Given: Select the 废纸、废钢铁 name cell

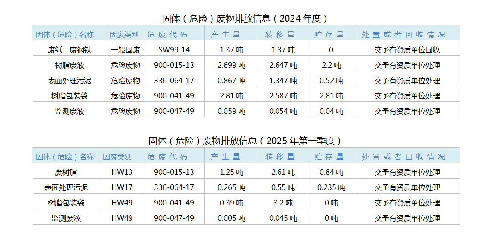Looking at the screenshot, I should (x=70, y=50).
